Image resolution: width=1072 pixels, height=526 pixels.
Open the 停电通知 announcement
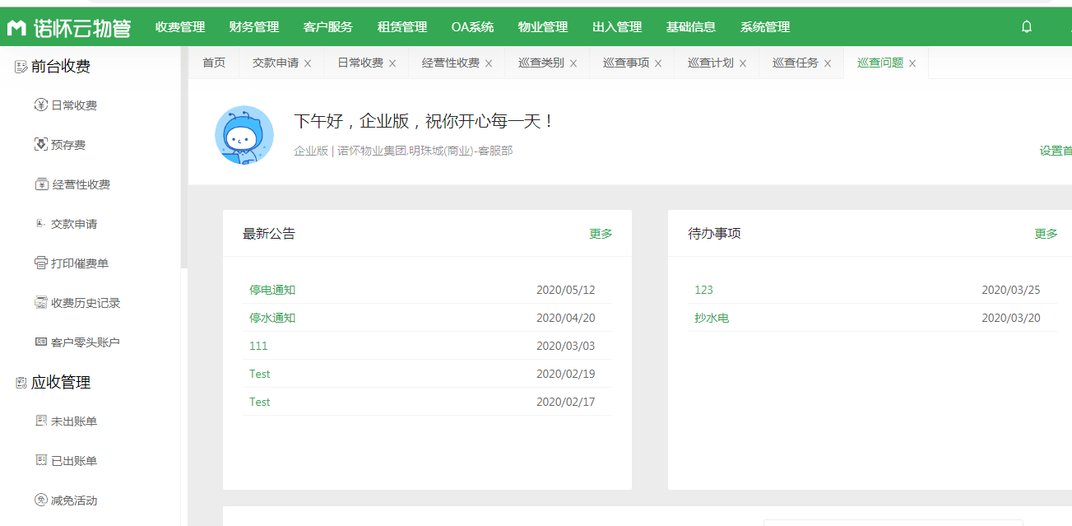point(272,290)
